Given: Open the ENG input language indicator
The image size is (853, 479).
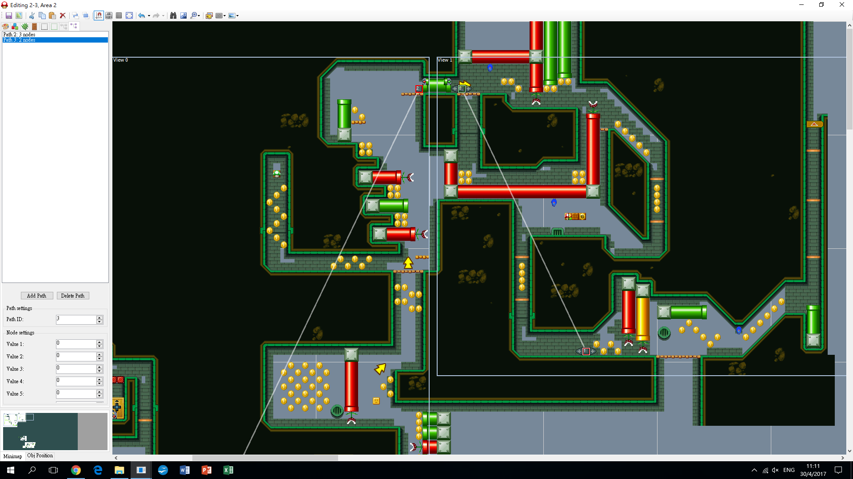Looking at the screenshot, I should tap(789, 470).
